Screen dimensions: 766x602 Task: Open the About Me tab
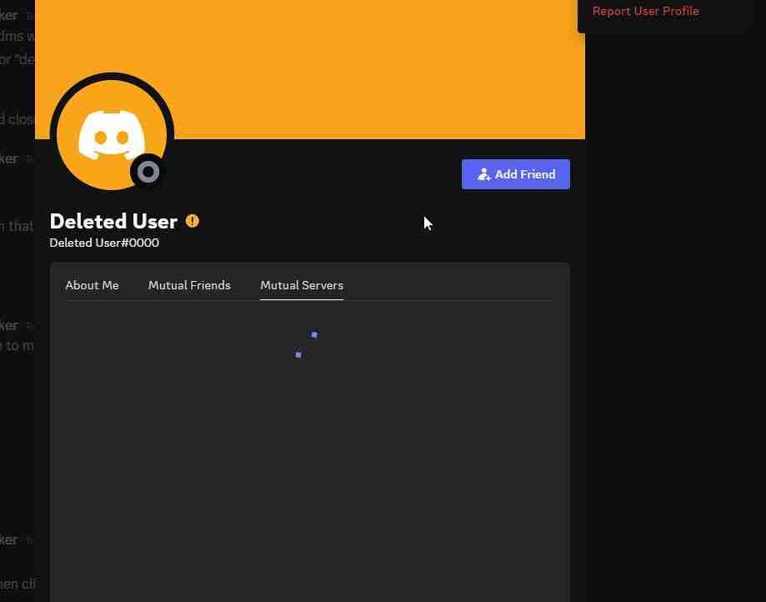[x=92, y=285]
